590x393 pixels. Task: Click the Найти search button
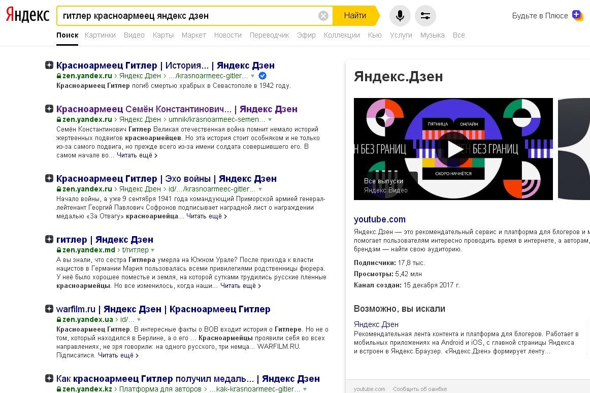[x=356, y=15]
